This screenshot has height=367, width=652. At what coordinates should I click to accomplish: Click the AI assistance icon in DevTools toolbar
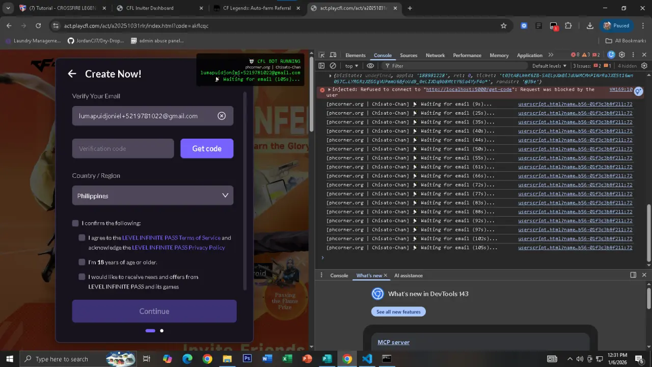(611, 55)
